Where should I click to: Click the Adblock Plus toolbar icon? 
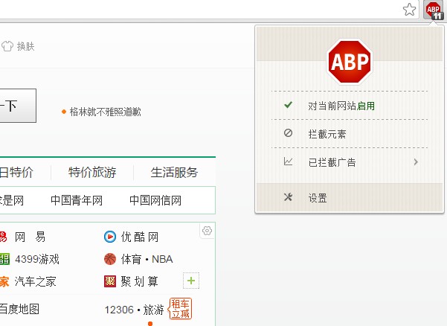434,10
